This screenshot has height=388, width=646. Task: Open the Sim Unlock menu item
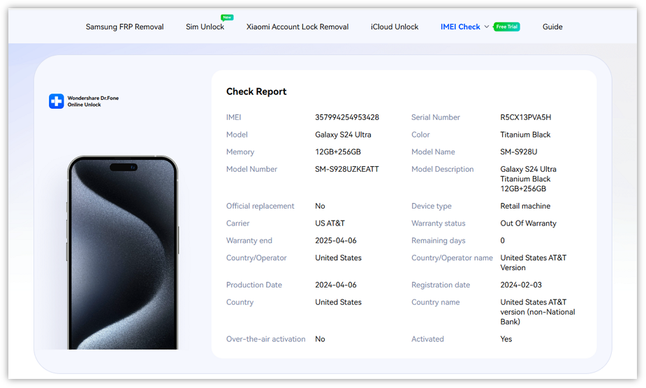[x=205, y=27]
